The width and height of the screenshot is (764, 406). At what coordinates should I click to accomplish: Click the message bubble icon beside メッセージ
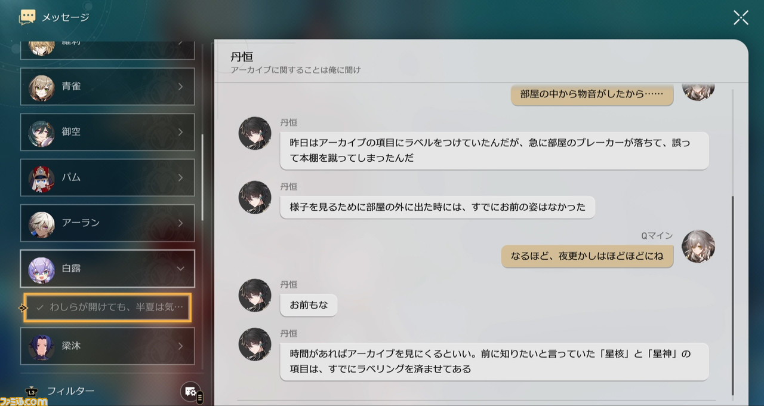tap(27, 17)
